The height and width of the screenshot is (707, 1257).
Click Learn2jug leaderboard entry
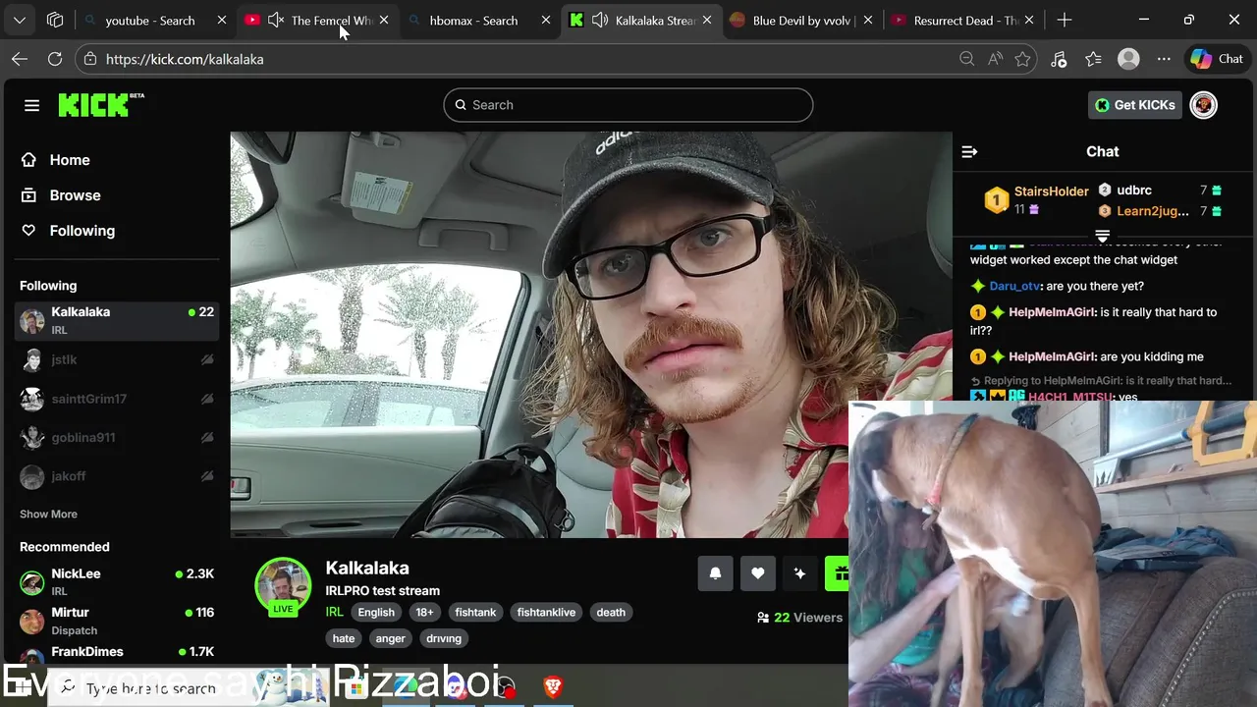click(x=1153, y=211)
